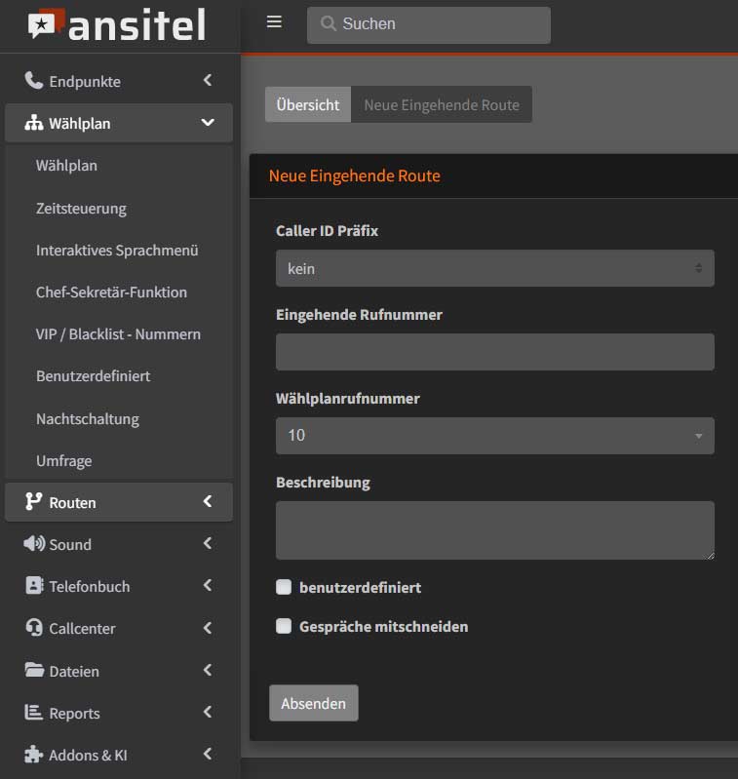Image resolution: width=738 pixels, height=779 pixels.
Task: Expand the Callcenter menu chevron
Action: pos(208,628)
